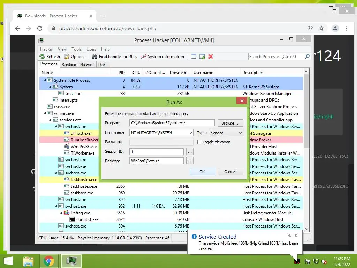Open a new Chrome tab

104,16
